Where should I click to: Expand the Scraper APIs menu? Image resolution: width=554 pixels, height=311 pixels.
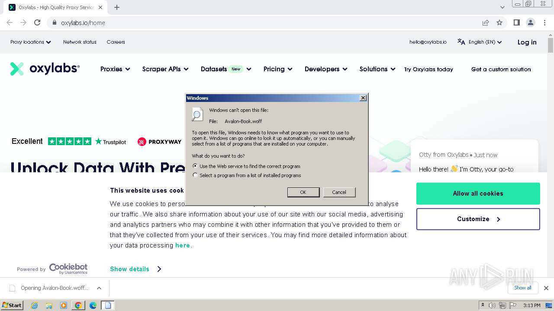coord(165,69)
